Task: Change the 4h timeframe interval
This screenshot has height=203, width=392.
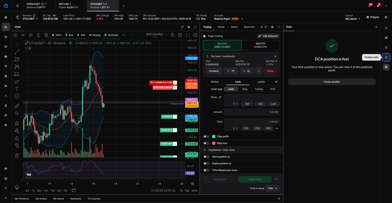Action: [23, 35]
